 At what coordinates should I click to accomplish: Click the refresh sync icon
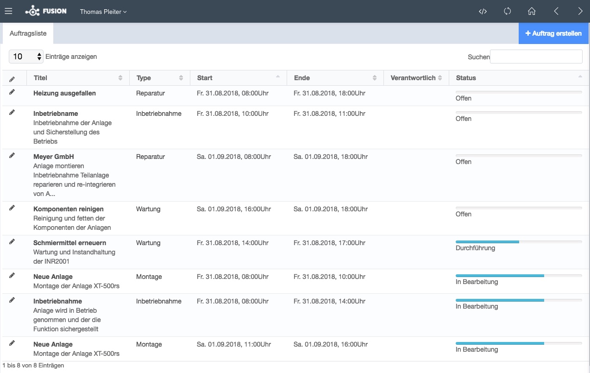507,11
